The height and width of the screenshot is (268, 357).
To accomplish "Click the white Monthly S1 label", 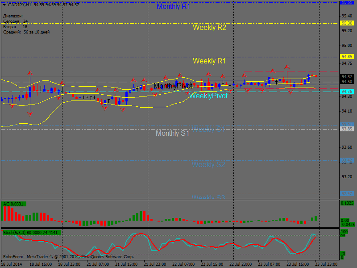I will (x=172, y=133).
